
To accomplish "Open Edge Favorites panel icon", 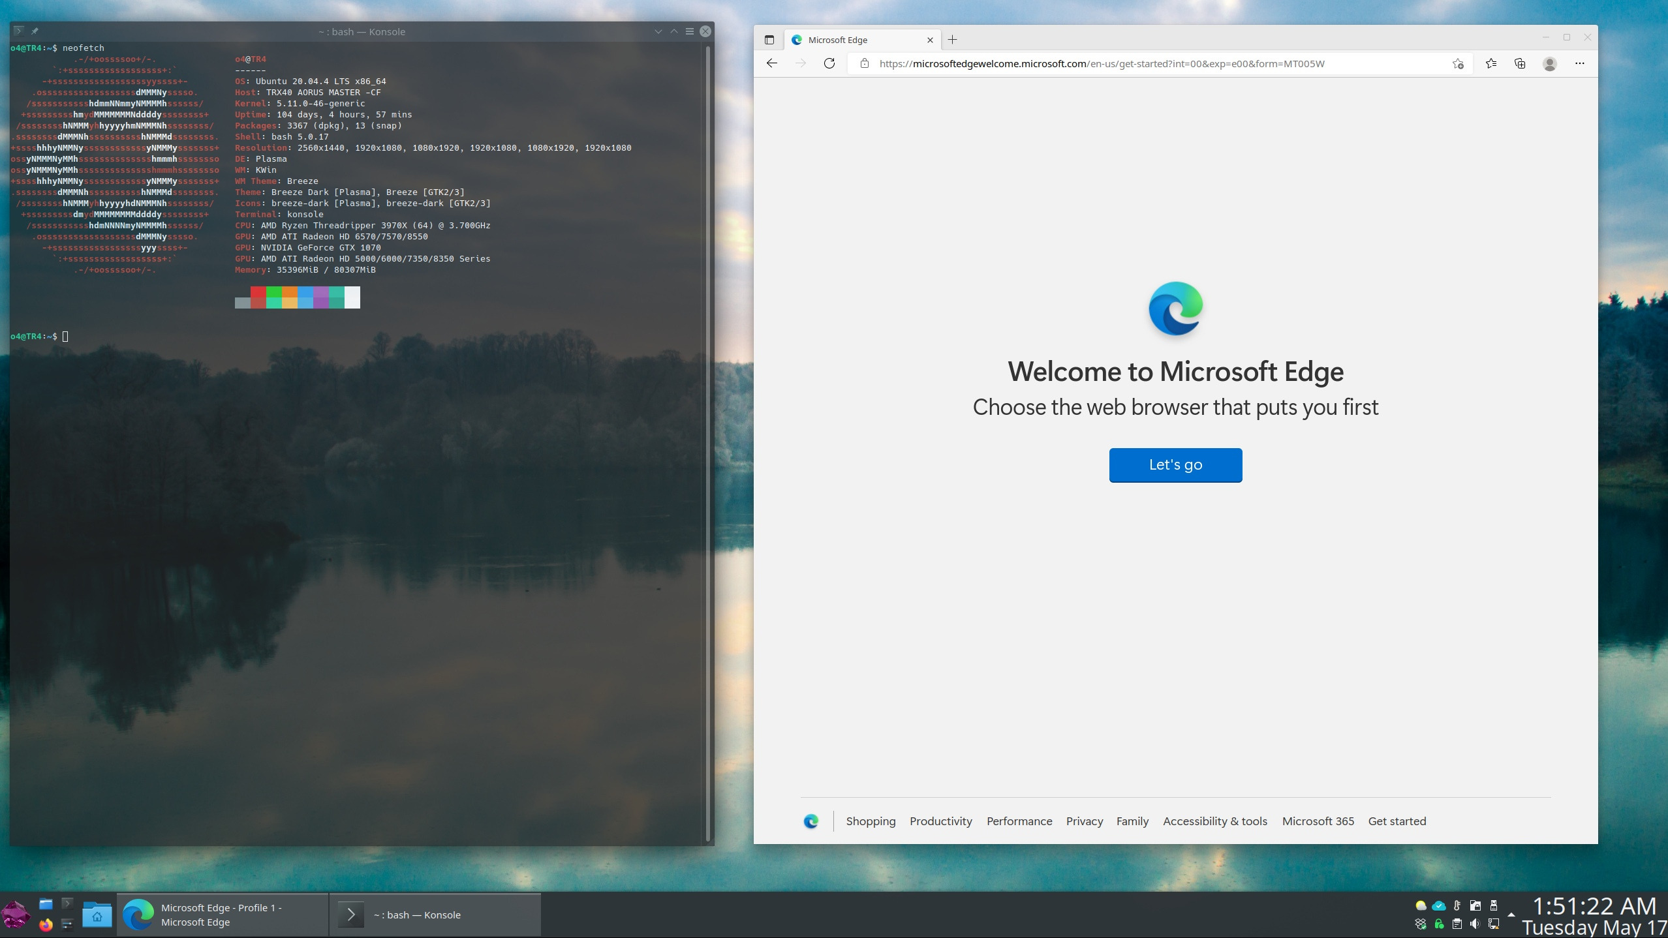I will click(1491, 63).
